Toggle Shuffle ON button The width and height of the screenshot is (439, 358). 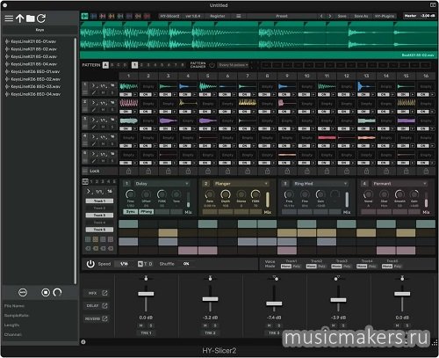(186, 264)
